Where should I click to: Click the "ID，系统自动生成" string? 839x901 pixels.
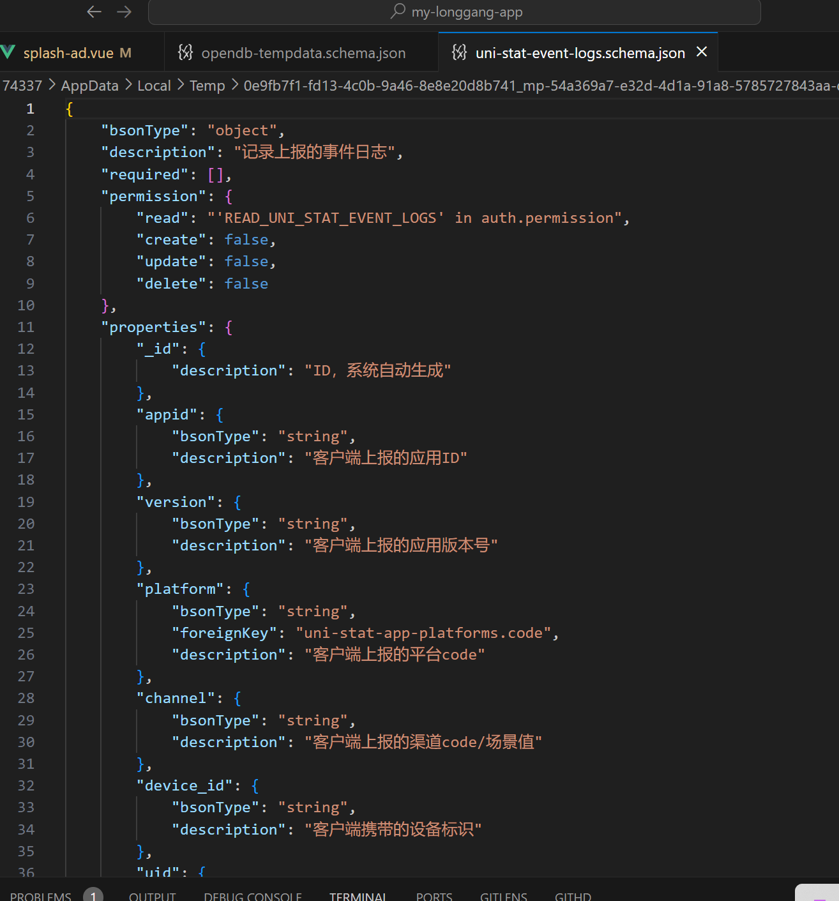point(378,370)
